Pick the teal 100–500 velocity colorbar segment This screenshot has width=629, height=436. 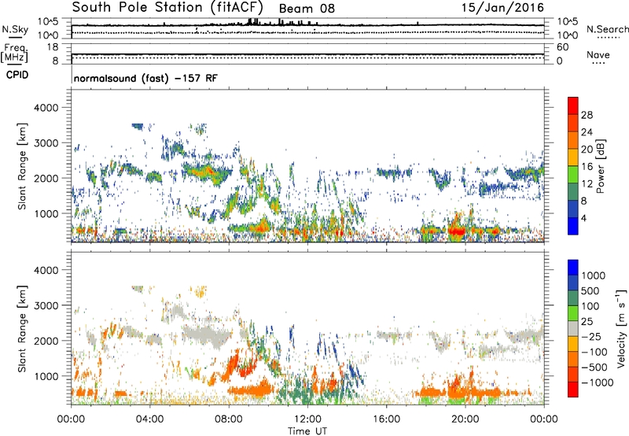click(573, 299)
